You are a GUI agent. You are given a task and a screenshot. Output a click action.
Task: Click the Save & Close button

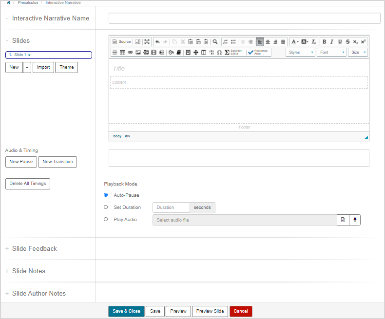coord(126,311)
